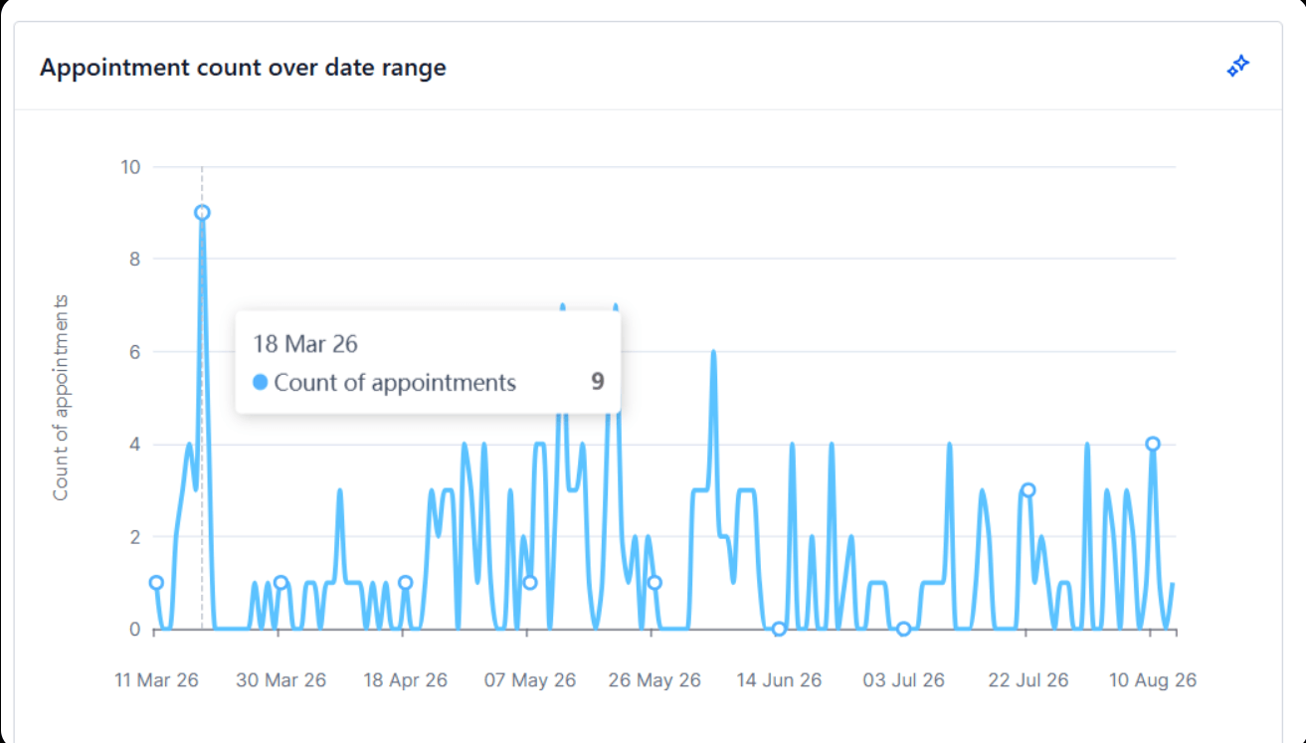Click the '07 May 26' x-axis label

tap(530, 680)
